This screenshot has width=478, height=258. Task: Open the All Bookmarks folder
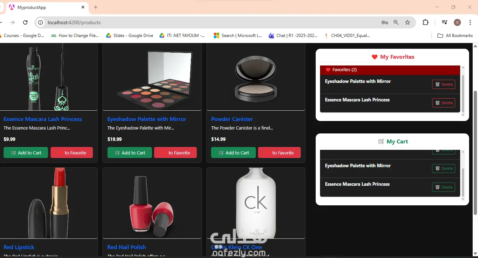click(455, 36)
